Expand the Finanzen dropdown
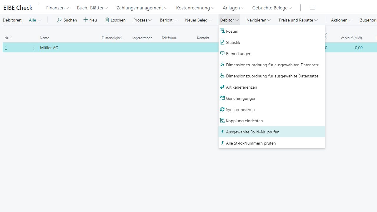This screenshot has width=377, height=212. coord(57,8)
